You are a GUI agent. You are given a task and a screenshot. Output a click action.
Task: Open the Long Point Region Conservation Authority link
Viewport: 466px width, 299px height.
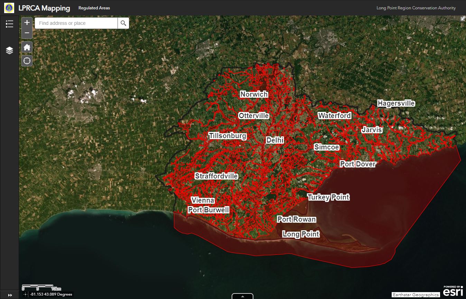[x=416, y=8]
